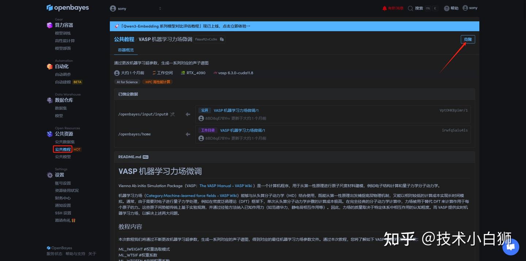Click 关于 in the footer
The width and height of the screenshot is (526, 261).
(92, 254)
